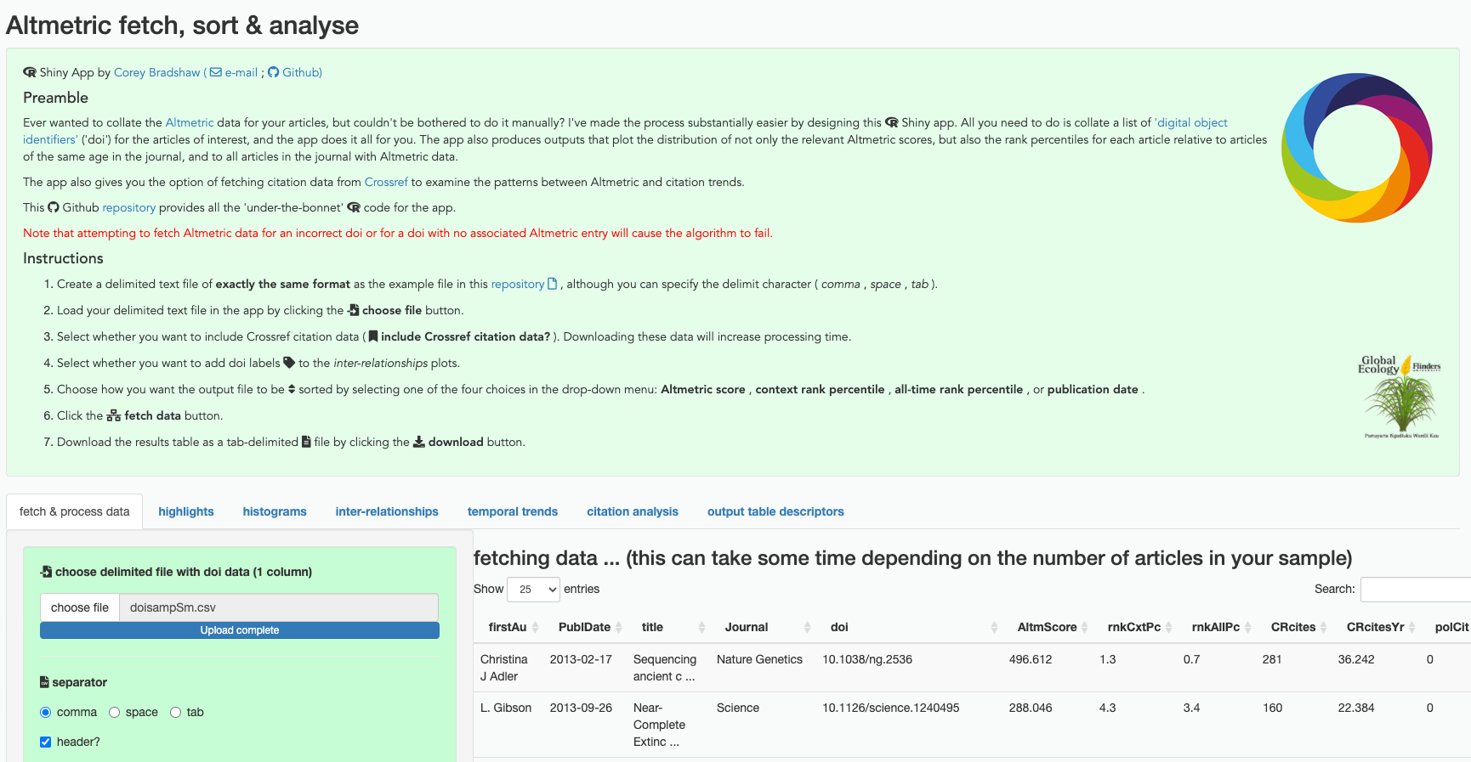Select the space separator radio button
Image resolution: width=1471 pixels, height=762 pixels.
115,713
